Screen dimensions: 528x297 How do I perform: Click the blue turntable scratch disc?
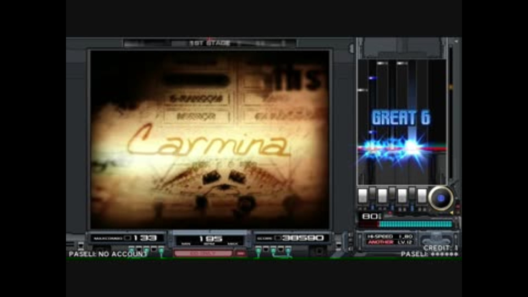tap(441, 199)
